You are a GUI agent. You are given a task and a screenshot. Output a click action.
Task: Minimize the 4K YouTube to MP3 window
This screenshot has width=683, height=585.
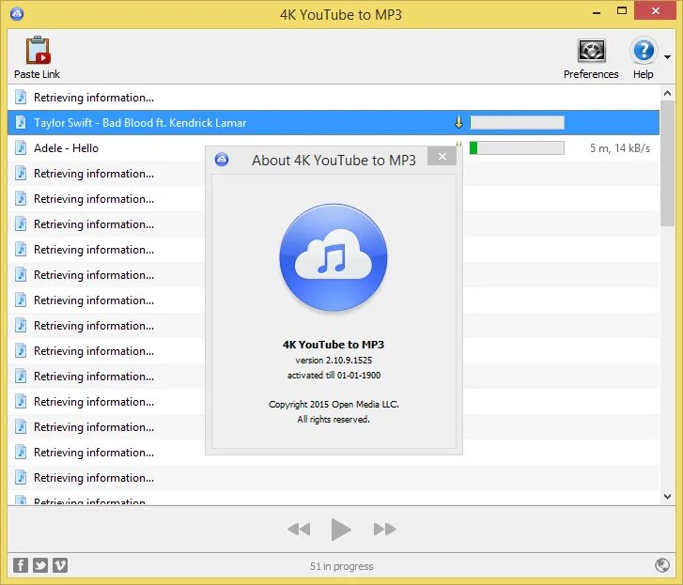[597, 12]
